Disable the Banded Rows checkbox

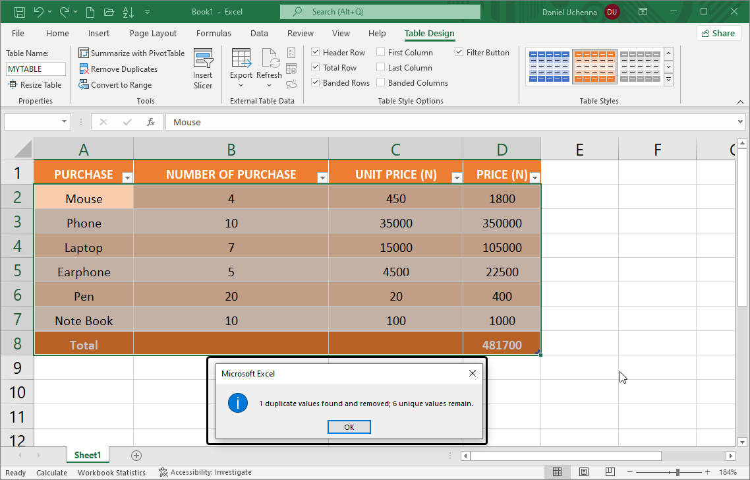point(315,82)
